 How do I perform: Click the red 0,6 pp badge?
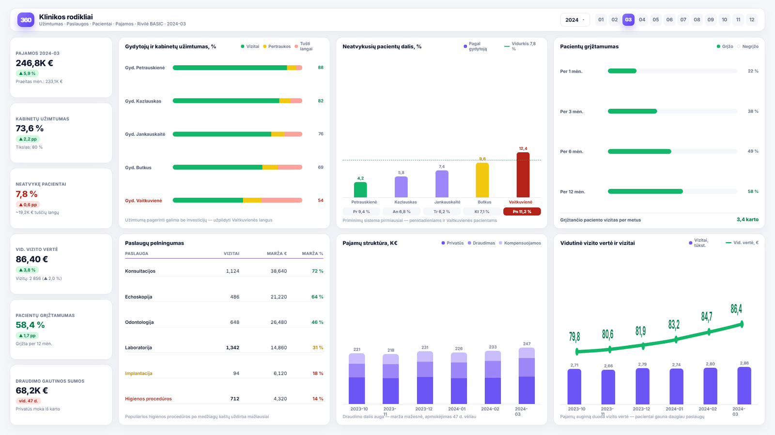click(x=28, y=204)
